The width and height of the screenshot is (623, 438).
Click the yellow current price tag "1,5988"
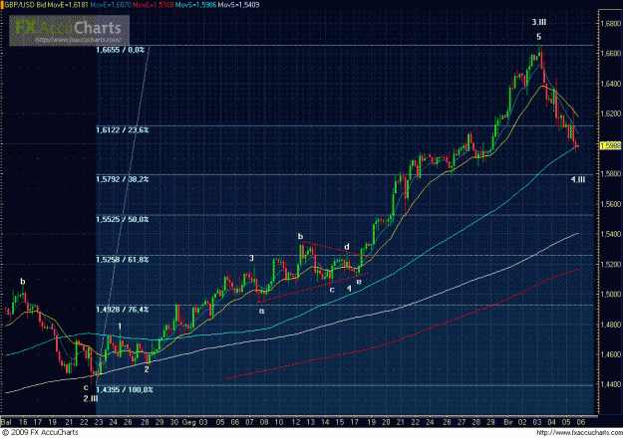(610, 145)
